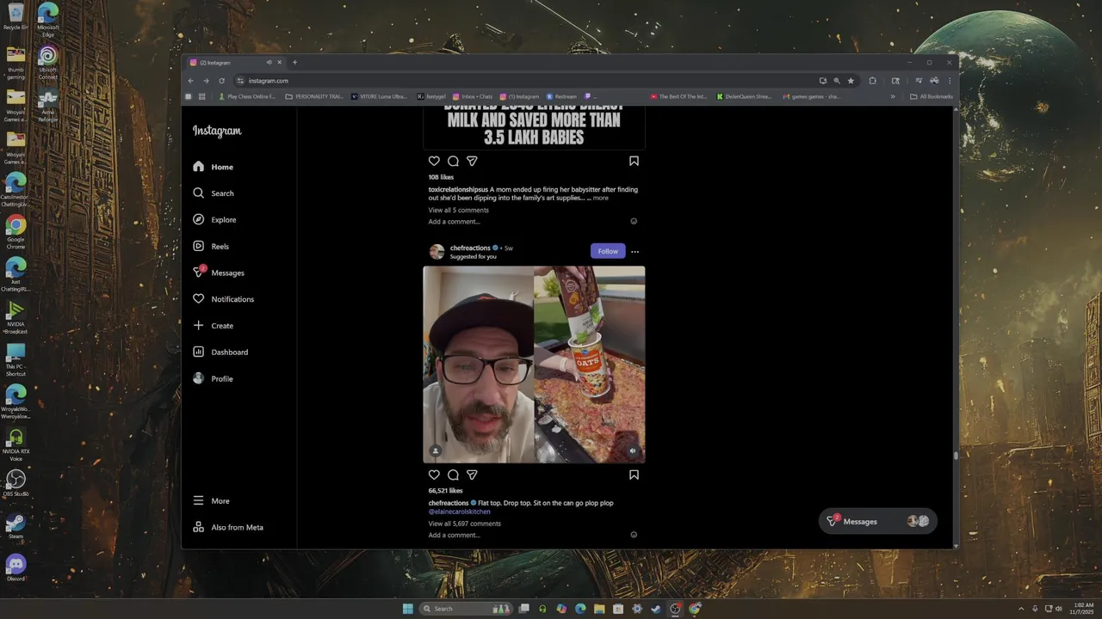Open Also from Meta menu
Image resolution: width=1102 pixels, height=619 pixels.
point(228,527)
